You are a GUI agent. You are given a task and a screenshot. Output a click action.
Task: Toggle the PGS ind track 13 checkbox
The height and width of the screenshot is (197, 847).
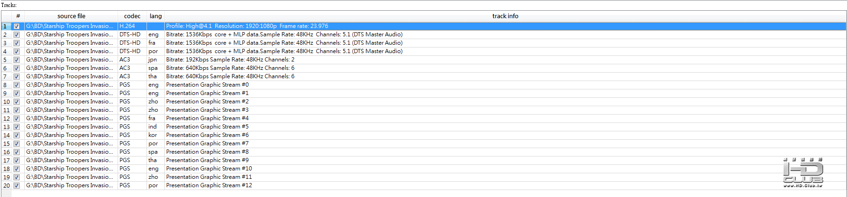[x=17, y=127]
